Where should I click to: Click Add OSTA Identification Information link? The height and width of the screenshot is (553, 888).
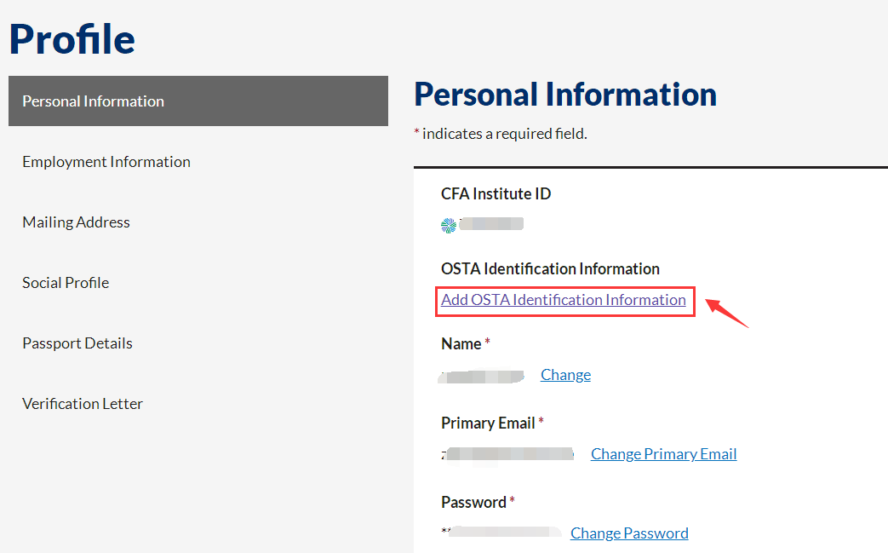tap(564, 300)
